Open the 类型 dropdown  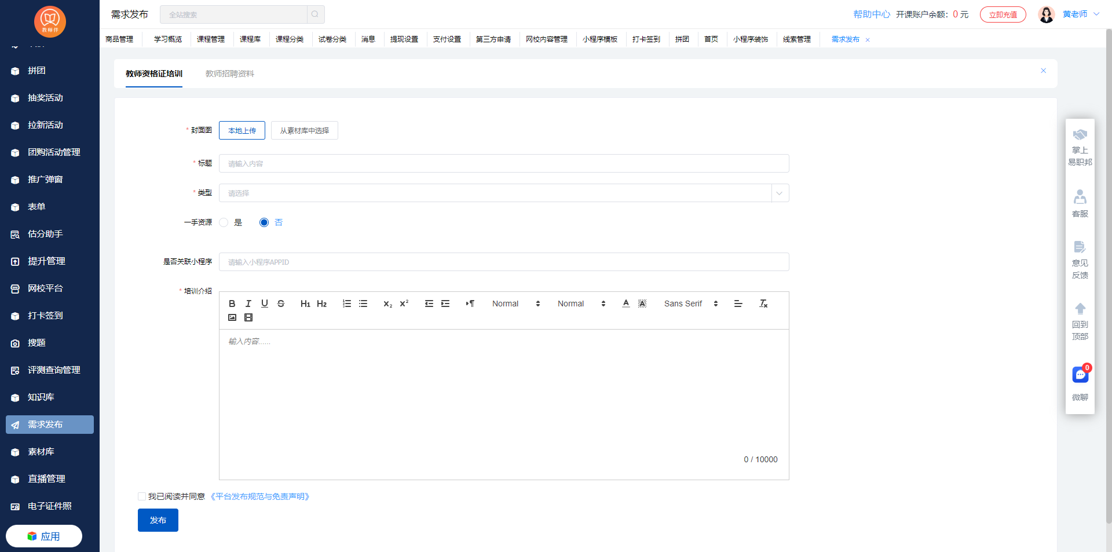click(x=503, y=193)
